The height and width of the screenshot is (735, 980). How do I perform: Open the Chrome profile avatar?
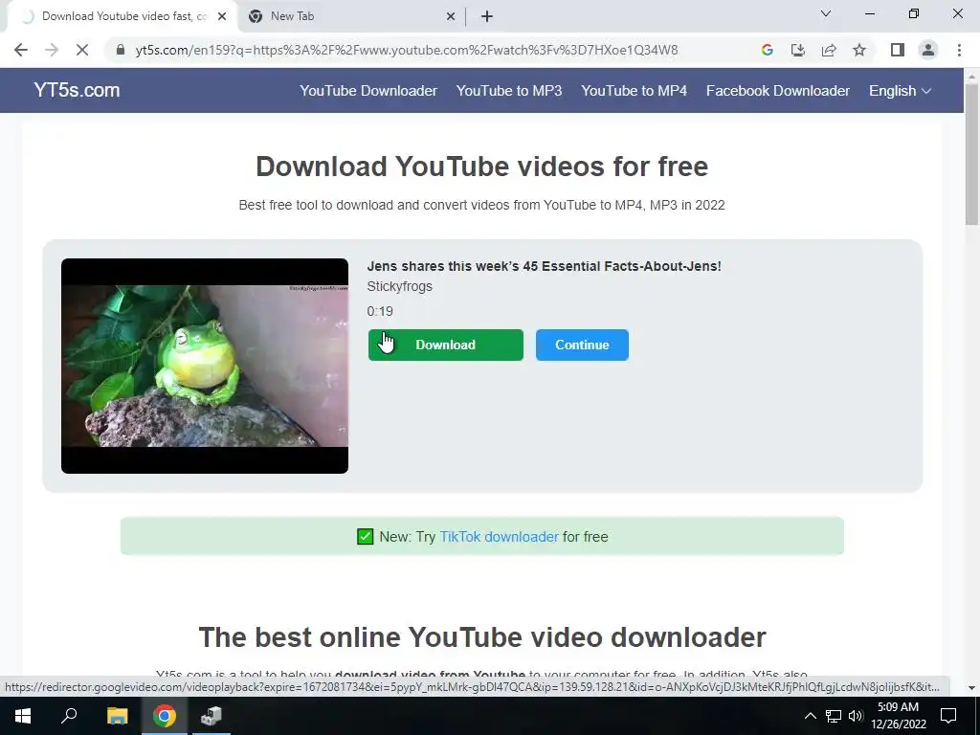(x=928, y=50)
